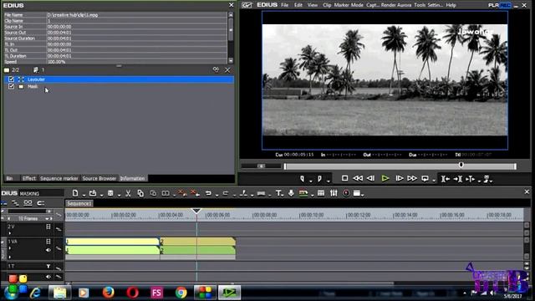535x301 pixels.
Task: Click the Add Cut Point icon
Action: 243,193
